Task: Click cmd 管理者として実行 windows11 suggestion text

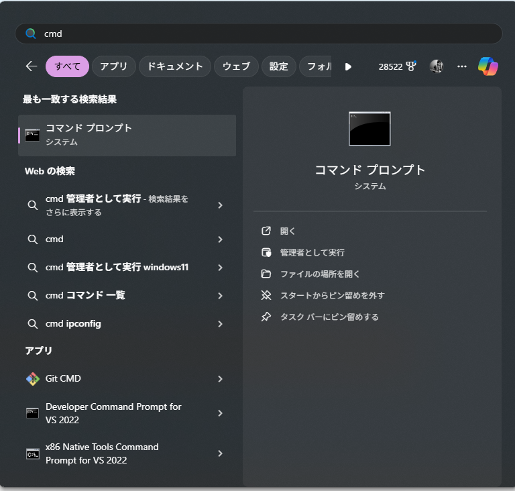Action: (x=117, y=267)
